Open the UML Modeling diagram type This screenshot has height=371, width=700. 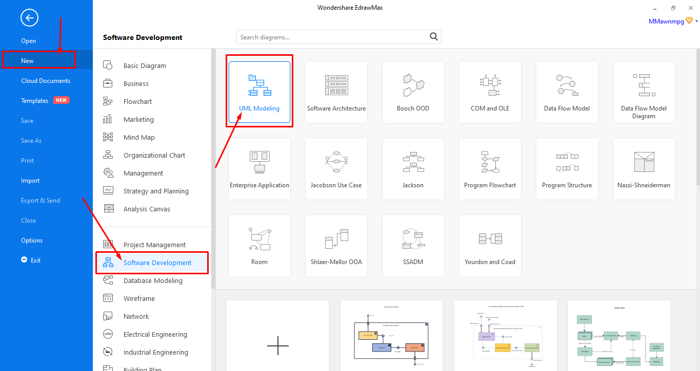pos(259,92)
